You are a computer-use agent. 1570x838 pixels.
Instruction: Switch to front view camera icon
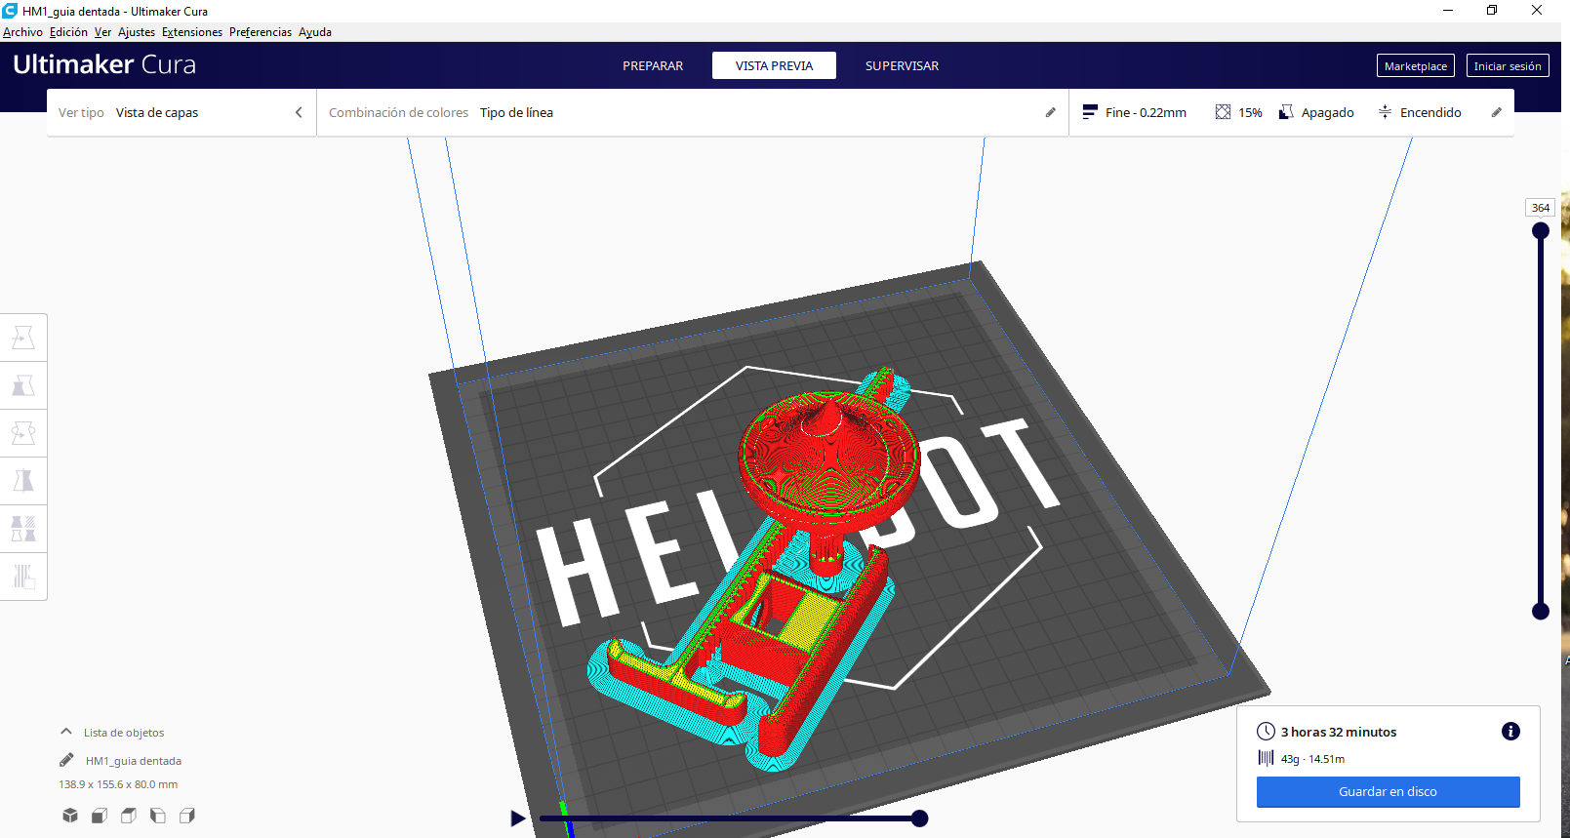100,816
